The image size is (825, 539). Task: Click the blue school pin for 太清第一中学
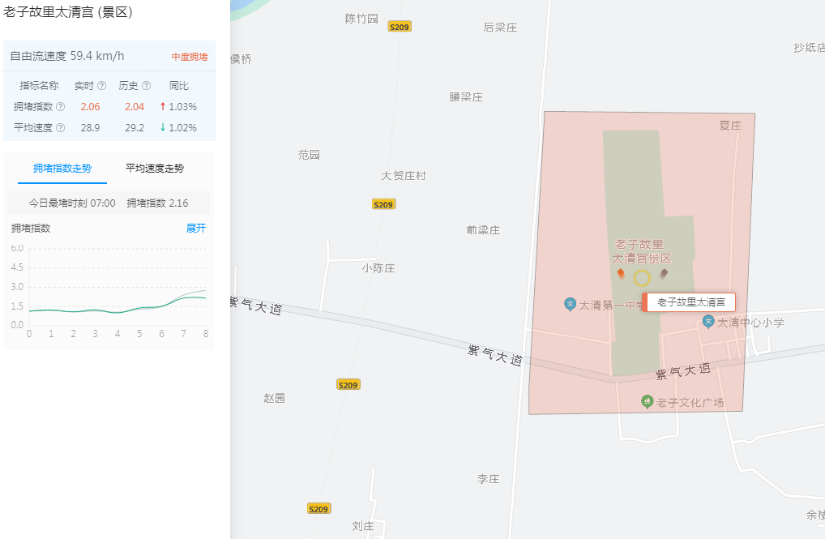click(x=569, y=303)
